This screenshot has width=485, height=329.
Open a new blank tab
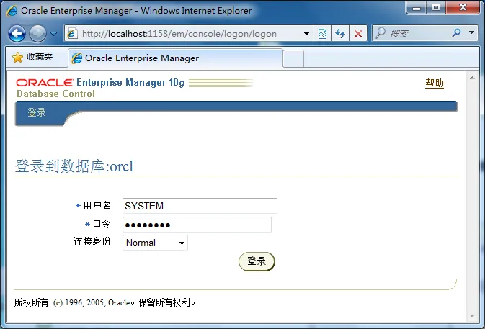tap(293, 58)
